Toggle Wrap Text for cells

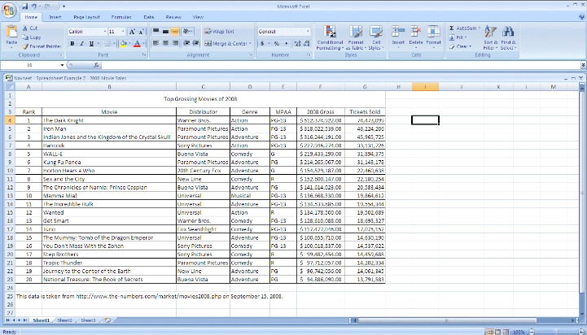218,32
